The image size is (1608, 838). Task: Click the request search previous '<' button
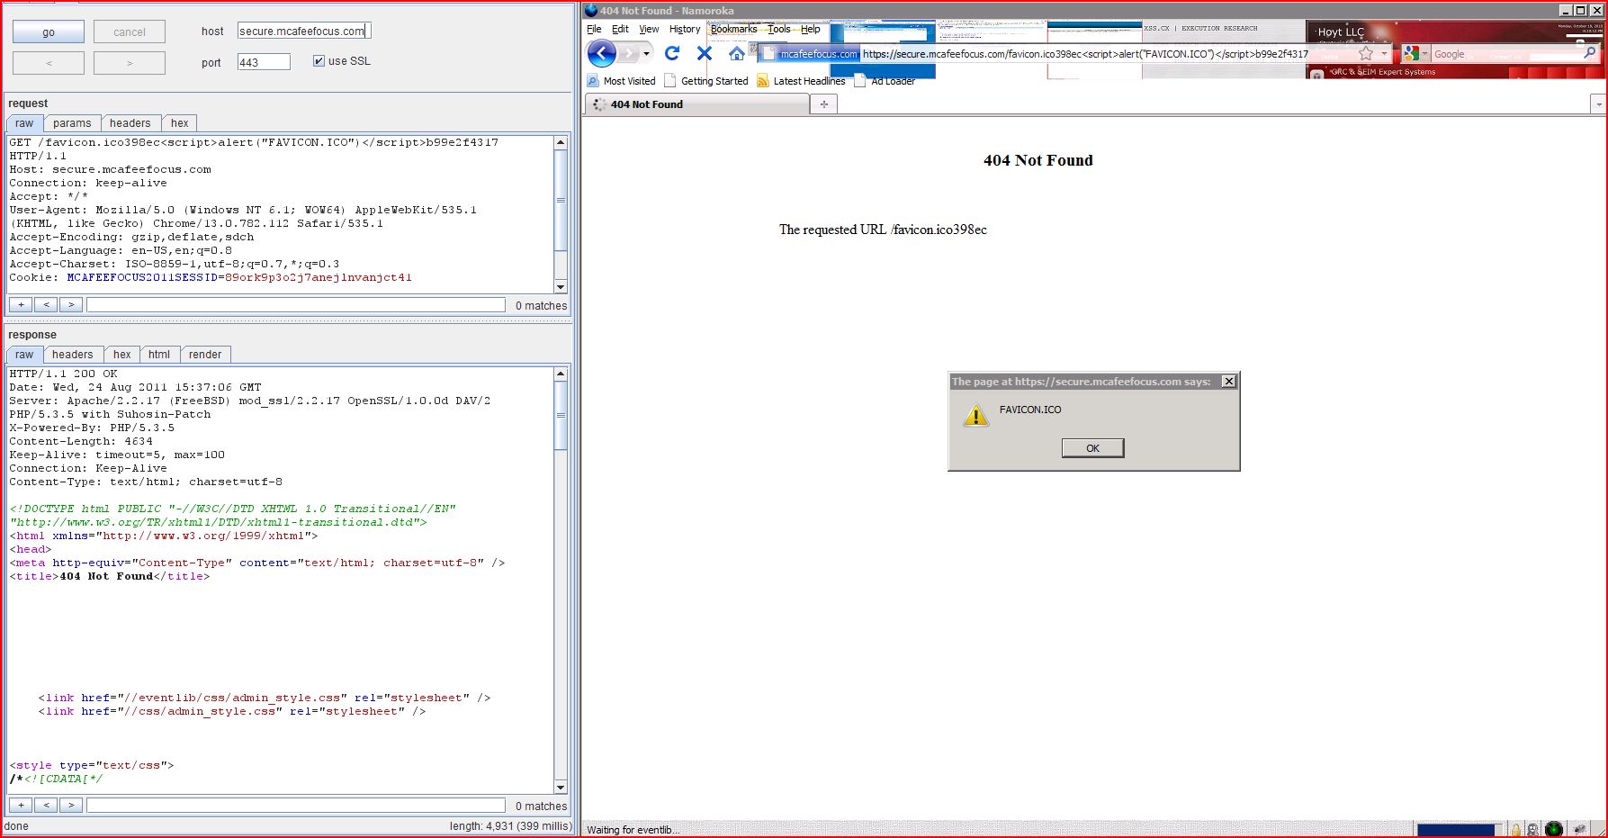pos(46,305)
